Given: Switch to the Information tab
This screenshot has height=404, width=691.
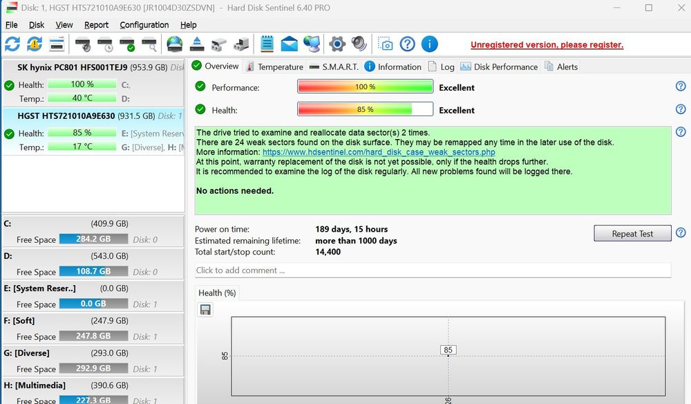Looking at the screenshot, I should tap(393, 66).
